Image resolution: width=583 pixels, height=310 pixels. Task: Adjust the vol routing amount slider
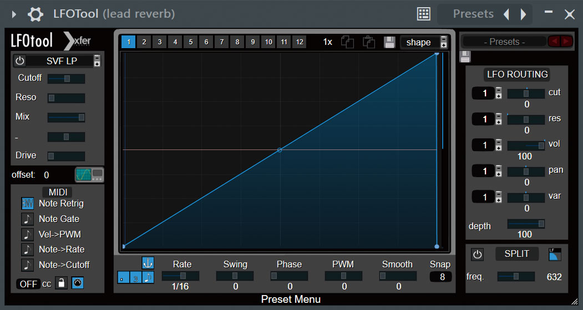[526, 146]
